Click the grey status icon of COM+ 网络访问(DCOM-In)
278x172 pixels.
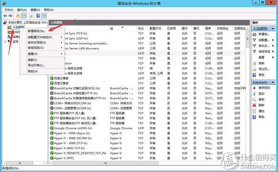(51, 103)
